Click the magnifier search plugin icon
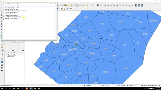This screenshot has width=161, height=90. [x=71, y=9]
